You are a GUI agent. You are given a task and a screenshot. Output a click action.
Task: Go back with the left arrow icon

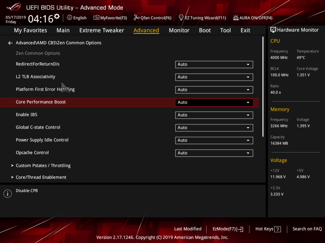(10, 43)
